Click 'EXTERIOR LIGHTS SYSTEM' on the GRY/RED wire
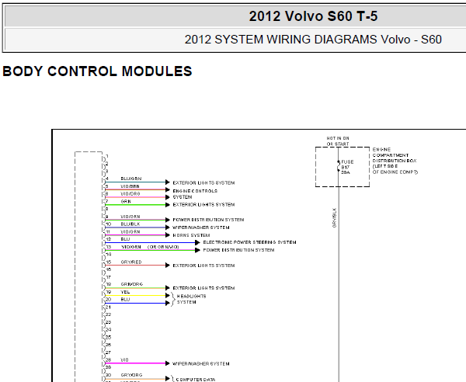Screen dimensions: 466x382 (203, 266)
